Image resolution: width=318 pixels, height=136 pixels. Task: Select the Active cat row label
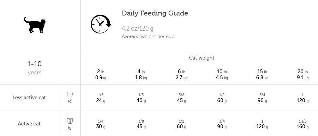pyautogui.click(x=29, y=124)
